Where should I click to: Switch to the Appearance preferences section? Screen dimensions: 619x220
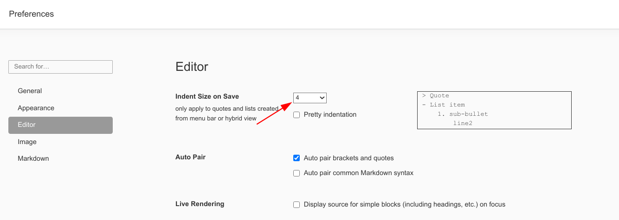tap(36, 108)
